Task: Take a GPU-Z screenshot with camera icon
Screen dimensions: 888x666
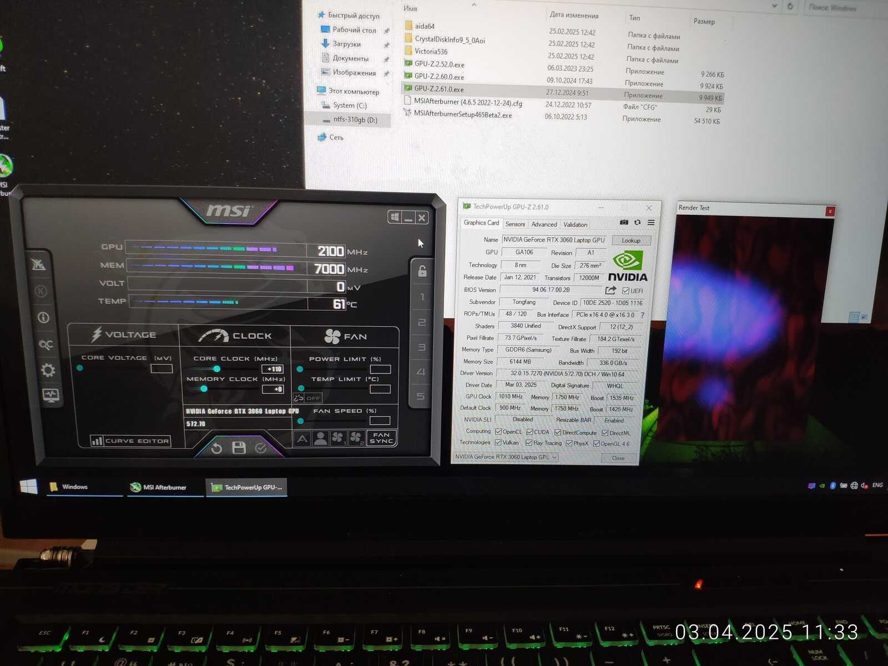Action: click(x=624, y=223)
